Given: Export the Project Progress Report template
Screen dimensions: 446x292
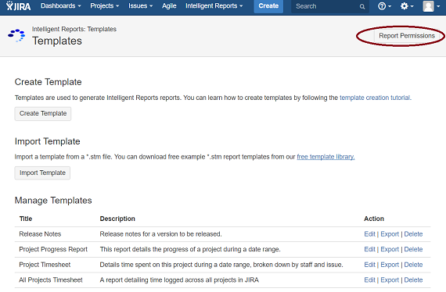Looking at the screenshot, I should (390, 249).
